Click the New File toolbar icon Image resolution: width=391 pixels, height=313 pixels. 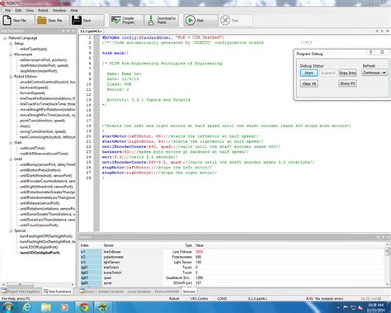click(7, 20)
